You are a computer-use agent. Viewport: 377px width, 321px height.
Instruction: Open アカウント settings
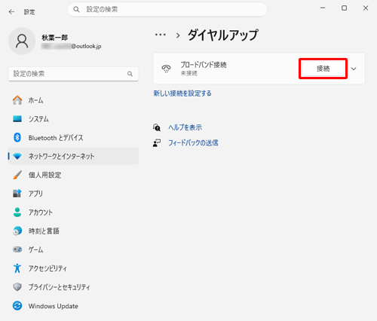click(x=73, y=212)
